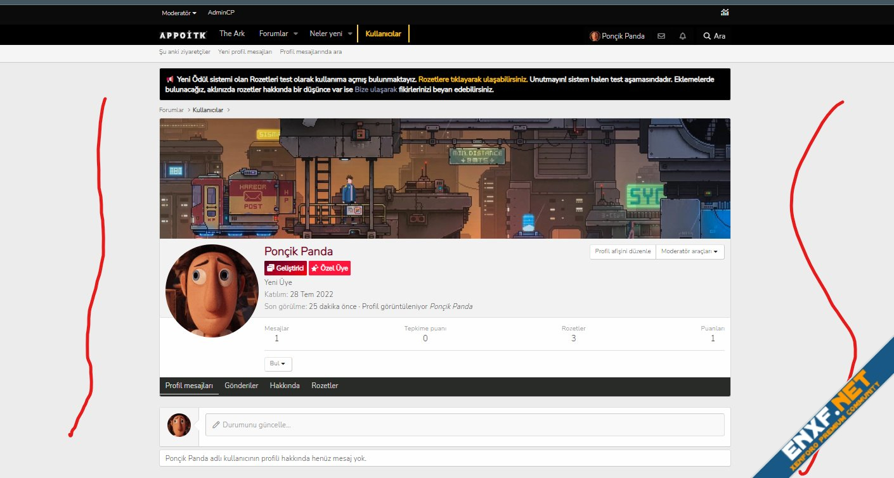Click the Katılım 28 Tem 2022 text
Image resolution: width=894 pixels, height=478 pixels.
tap(299, 294)
